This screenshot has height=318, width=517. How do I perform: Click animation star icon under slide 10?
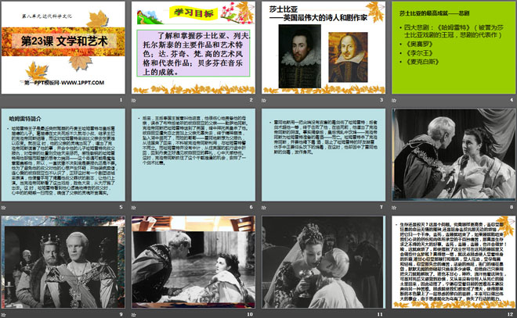(x=133, y=314)
